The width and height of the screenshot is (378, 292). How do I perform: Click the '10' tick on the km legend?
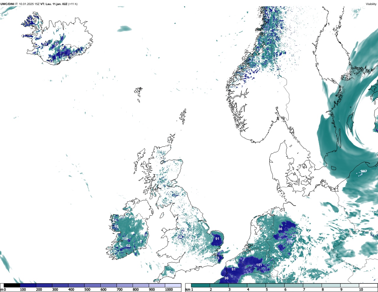(x=361, y=290)
